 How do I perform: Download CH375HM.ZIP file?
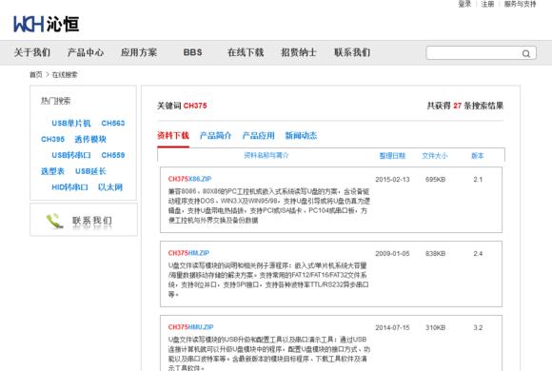[x=188, y=253]
